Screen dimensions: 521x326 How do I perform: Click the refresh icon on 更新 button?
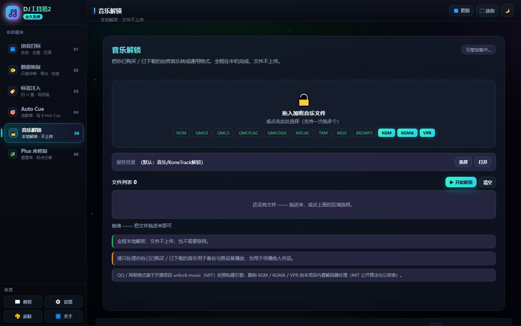(456, 11)
